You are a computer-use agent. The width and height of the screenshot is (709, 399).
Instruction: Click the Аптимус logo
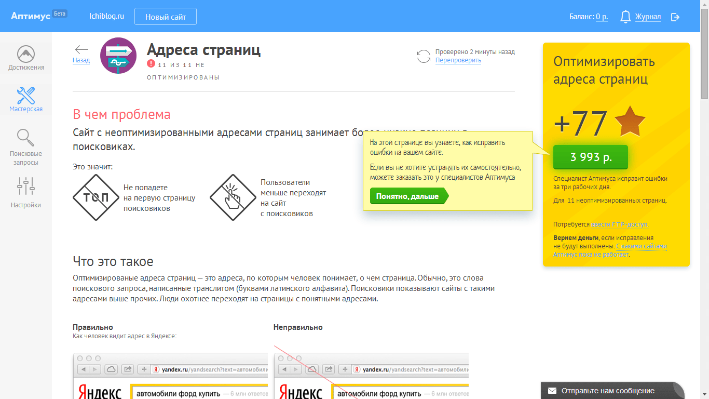[x=31, y=16]
